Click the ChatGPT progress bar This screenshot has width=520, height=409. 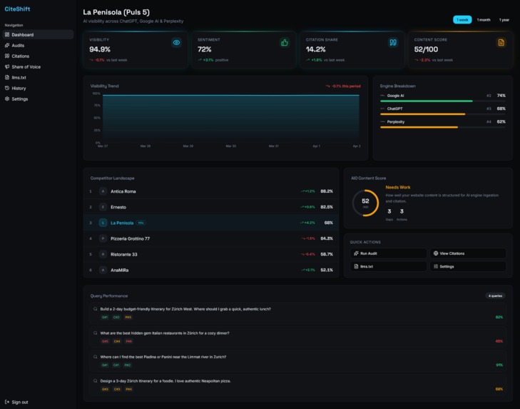pos(443,114)
